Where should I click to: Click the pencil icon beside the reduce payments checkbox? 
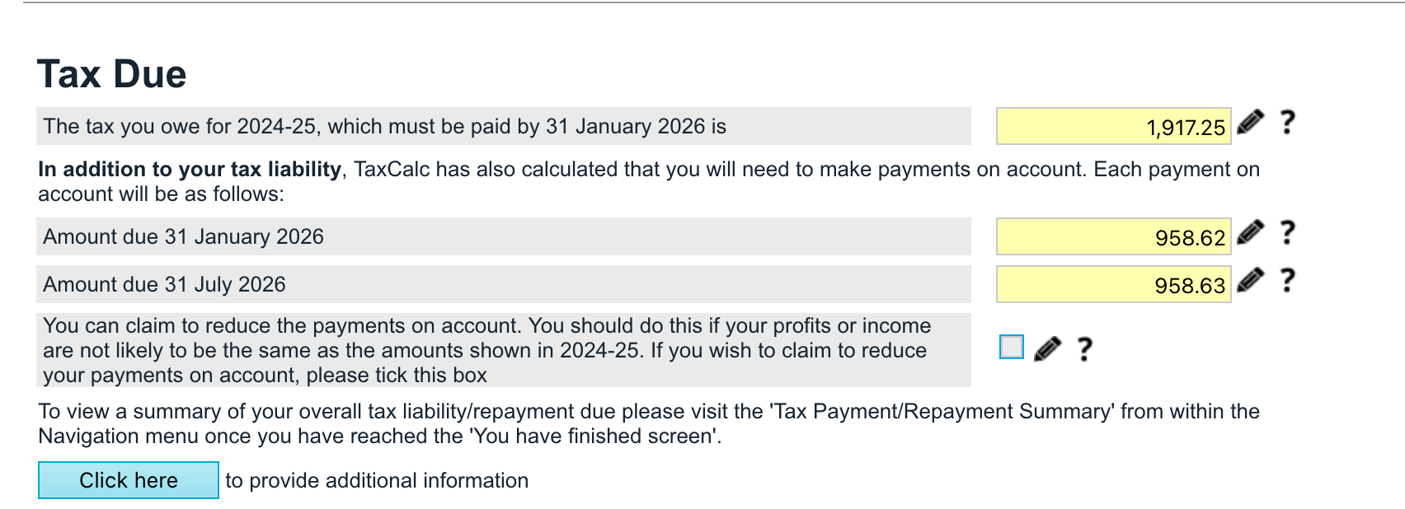1047,349
